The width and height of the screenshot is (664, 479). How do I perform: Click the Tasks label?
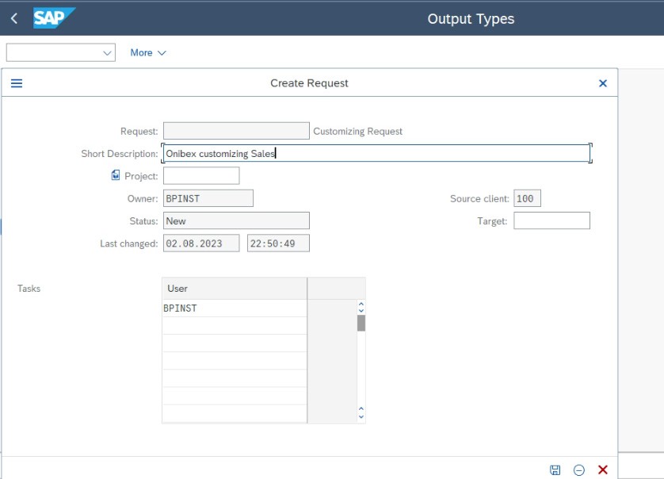tap(29, 289)
